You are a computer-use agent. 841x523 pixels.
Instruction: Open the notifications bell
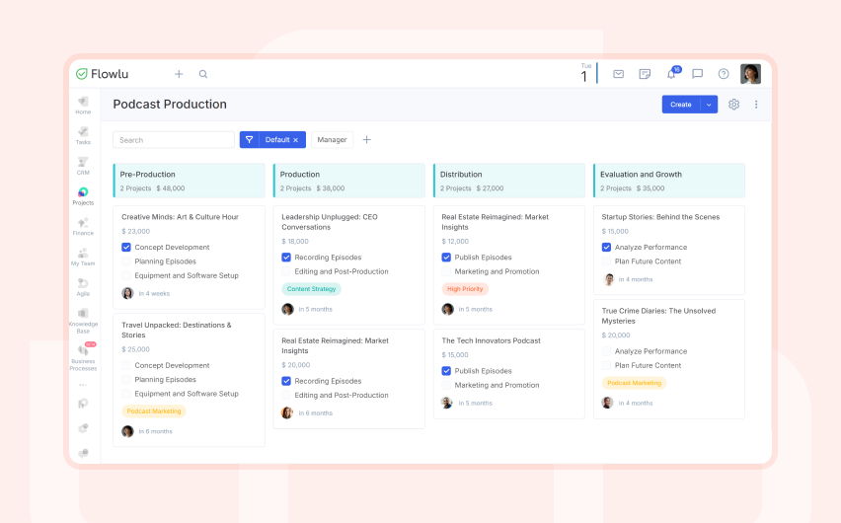coord(671,73)
